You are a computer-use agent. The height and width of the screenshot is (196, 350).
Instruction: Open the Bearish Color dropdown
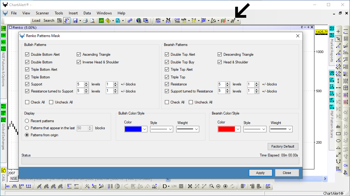238,129
